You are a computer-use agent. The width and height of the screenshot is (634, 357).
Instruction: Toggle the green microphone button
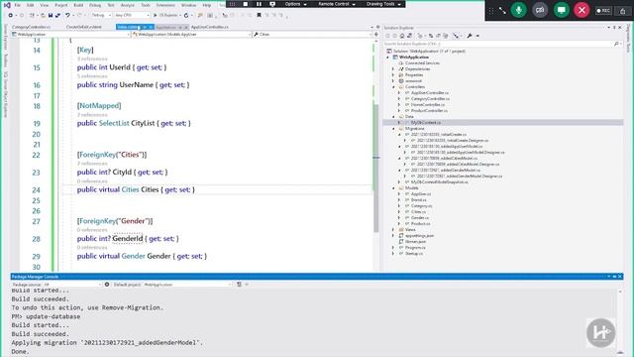coord(519,10)
